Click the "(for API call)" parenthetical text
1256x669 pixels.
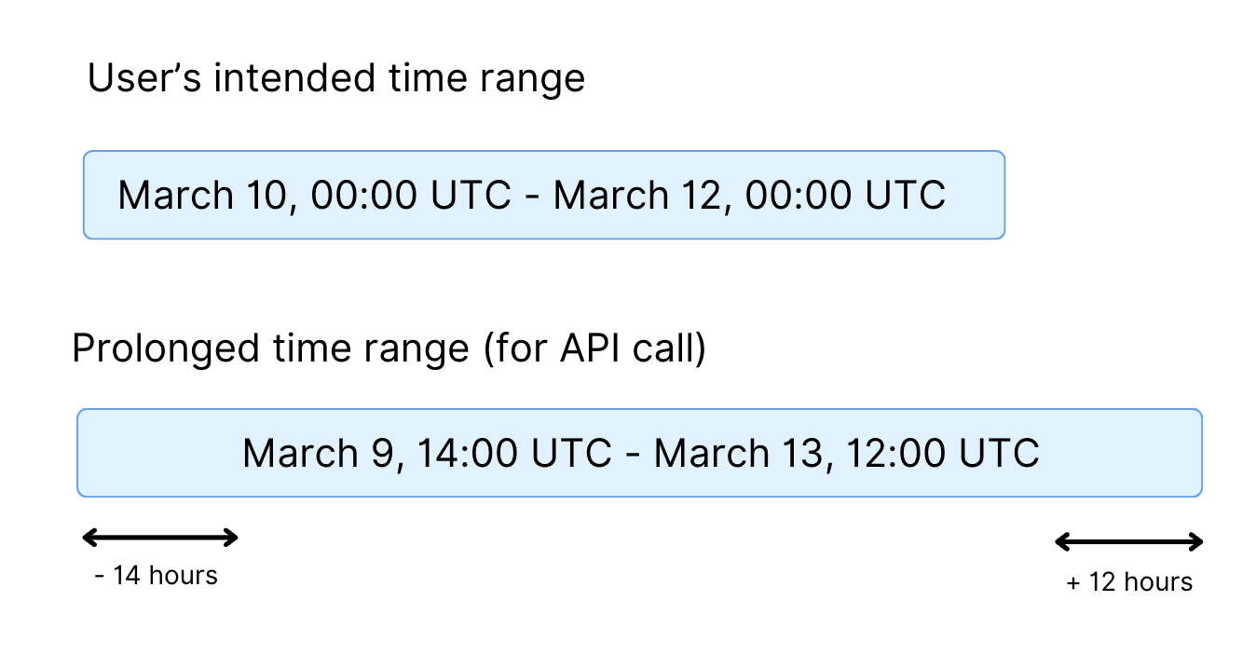click(x=594, y=348)
